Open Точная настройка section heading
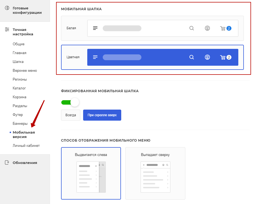The height and width of the screenshot is (204, 256). 23,32
